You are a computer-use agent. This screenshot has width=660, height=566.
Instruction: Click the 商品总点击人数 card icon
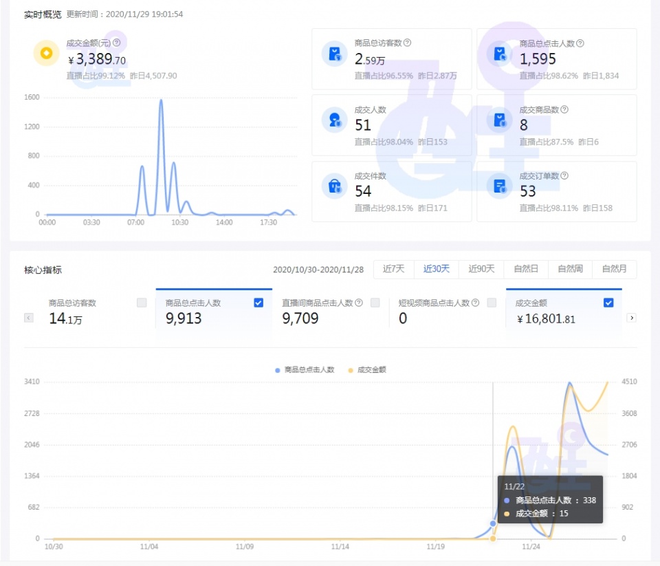pos(499,53)
